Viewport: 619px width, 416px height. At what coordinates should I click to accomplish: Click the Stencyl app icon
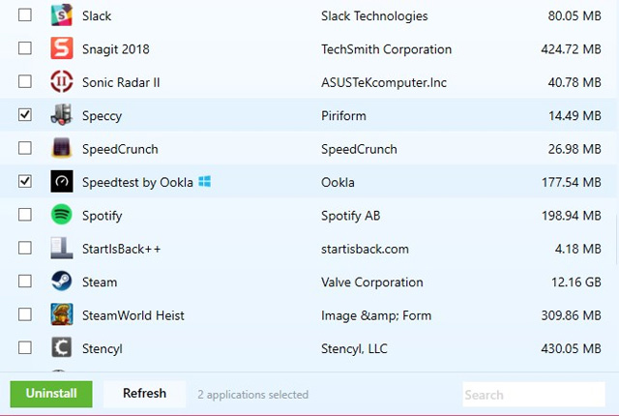62,348
